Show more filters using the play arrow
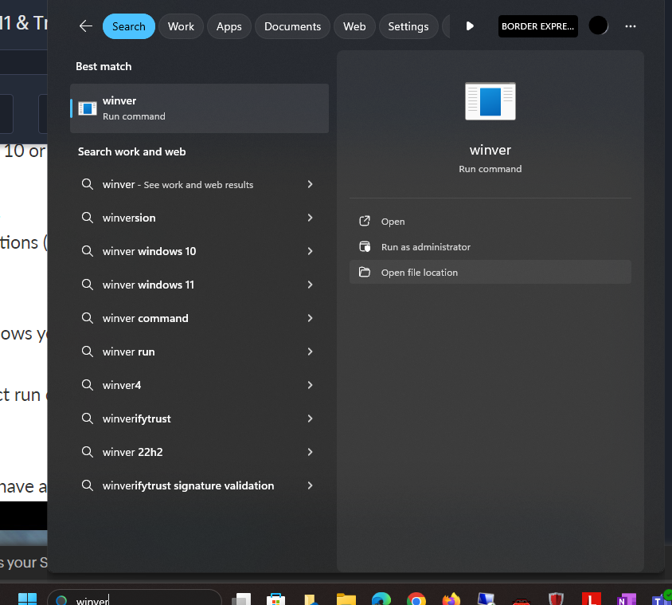This screenshot has height=605, width=672. click(x=470, y=26)
